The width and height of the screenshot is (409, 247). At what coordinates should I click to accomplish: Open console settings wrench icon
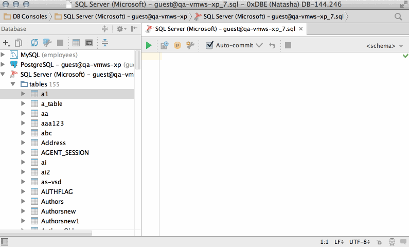pyautogui.click(x=190, y=45)
